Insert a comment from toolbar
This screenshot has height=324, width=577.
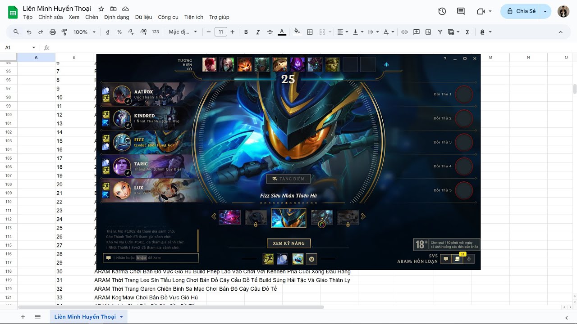pos(417,32)
